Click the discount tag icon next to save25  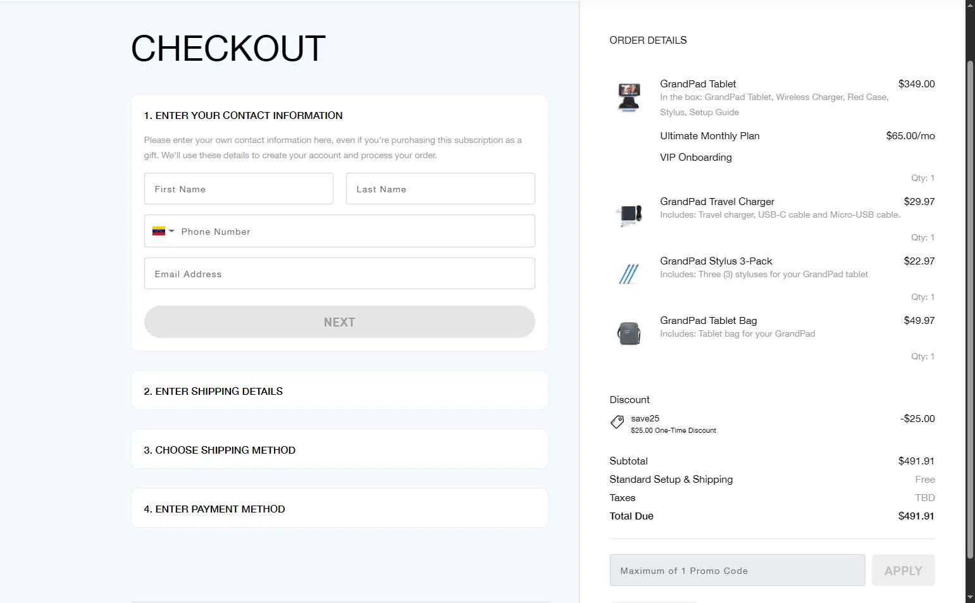[x=617, y=422]
